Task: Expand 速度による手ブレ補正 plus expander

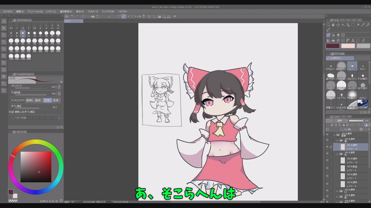Action: coord(10,112)
